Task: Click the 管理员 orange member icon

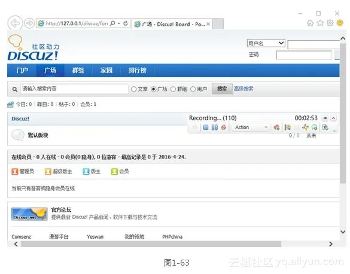Action: [15, 172]
